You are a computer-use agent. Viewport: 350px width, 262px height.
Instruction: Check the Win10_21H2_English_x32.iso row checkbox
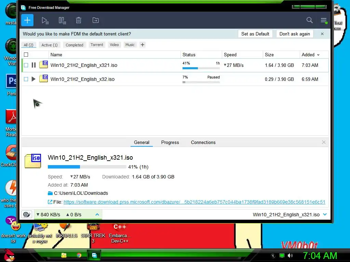(x=26, y=79)
